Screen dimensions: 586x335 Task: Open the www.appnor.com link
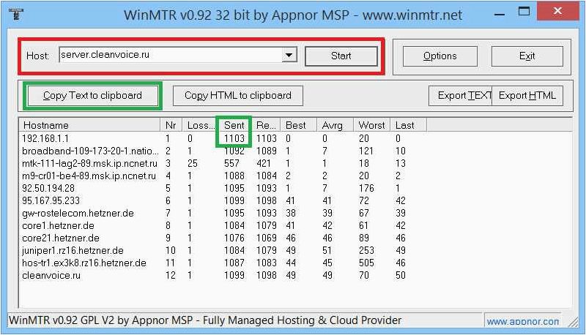tap(522, 321)
